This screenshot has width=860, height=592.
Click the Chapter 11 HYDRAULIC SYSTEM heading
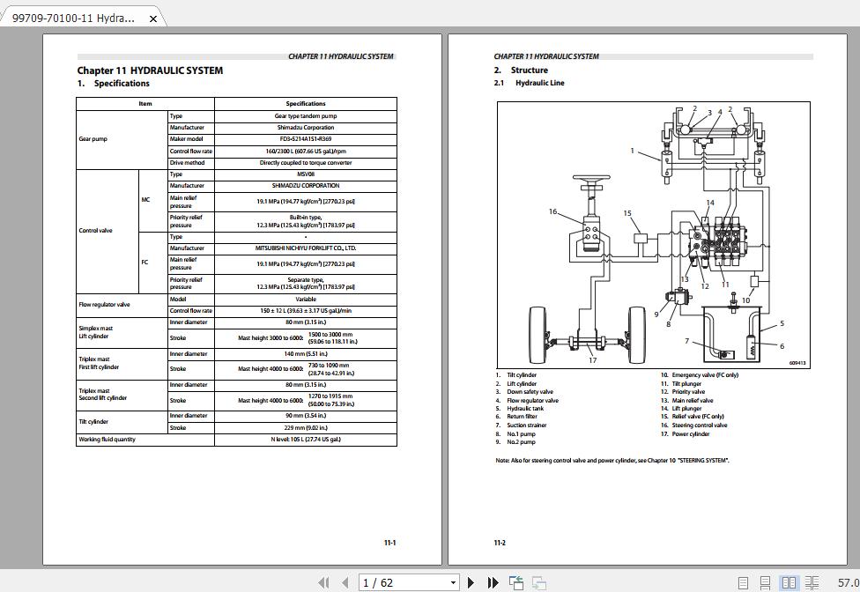150,70
